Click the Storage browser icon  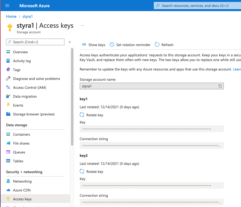[8, 114]
